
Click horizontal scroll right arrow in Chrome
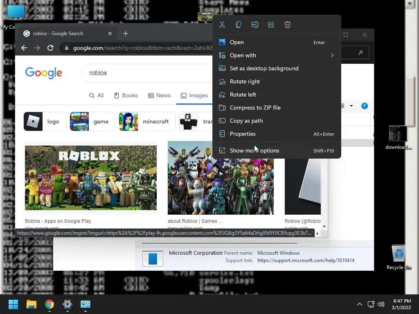[318, 233]
